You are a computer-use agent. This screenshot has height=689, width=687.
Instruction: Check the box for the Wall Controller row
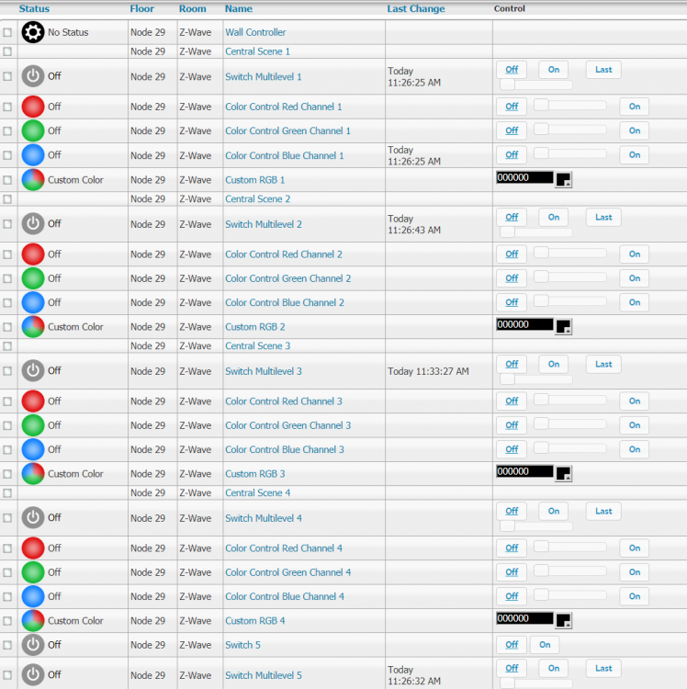7,32
